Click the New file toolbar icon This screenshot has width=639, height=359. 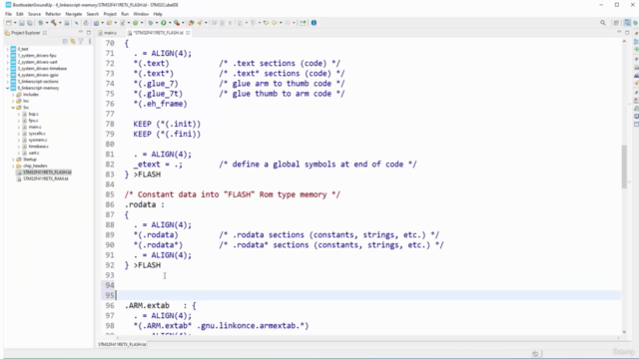(x=9, y=23)
